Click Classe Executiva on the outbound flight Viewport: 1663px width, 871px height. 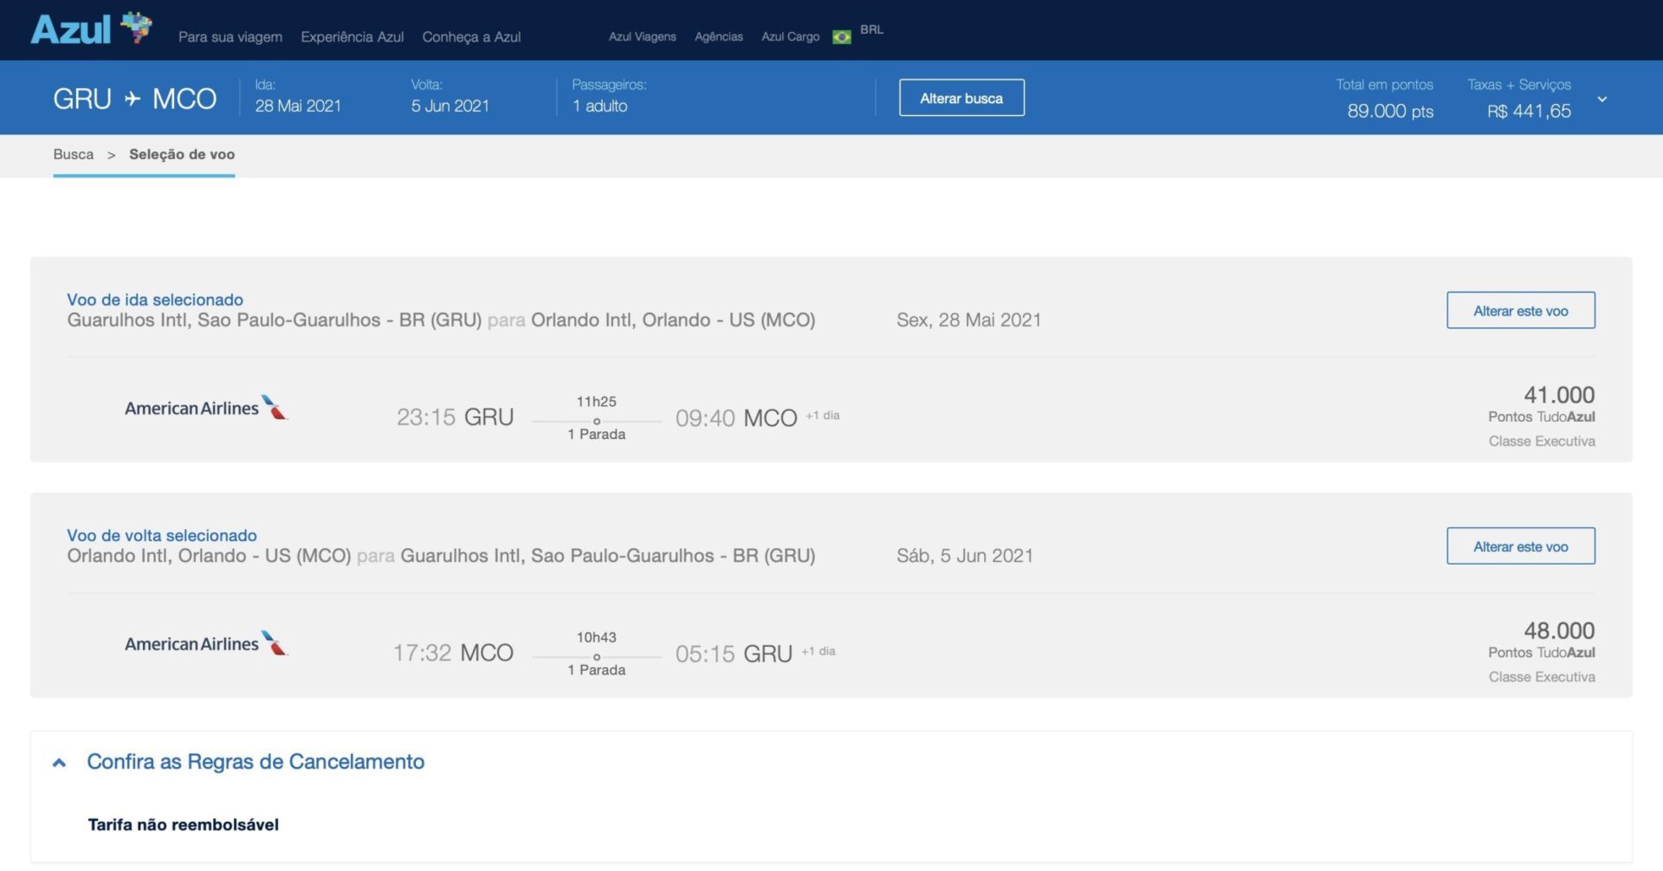point(1542,442)
